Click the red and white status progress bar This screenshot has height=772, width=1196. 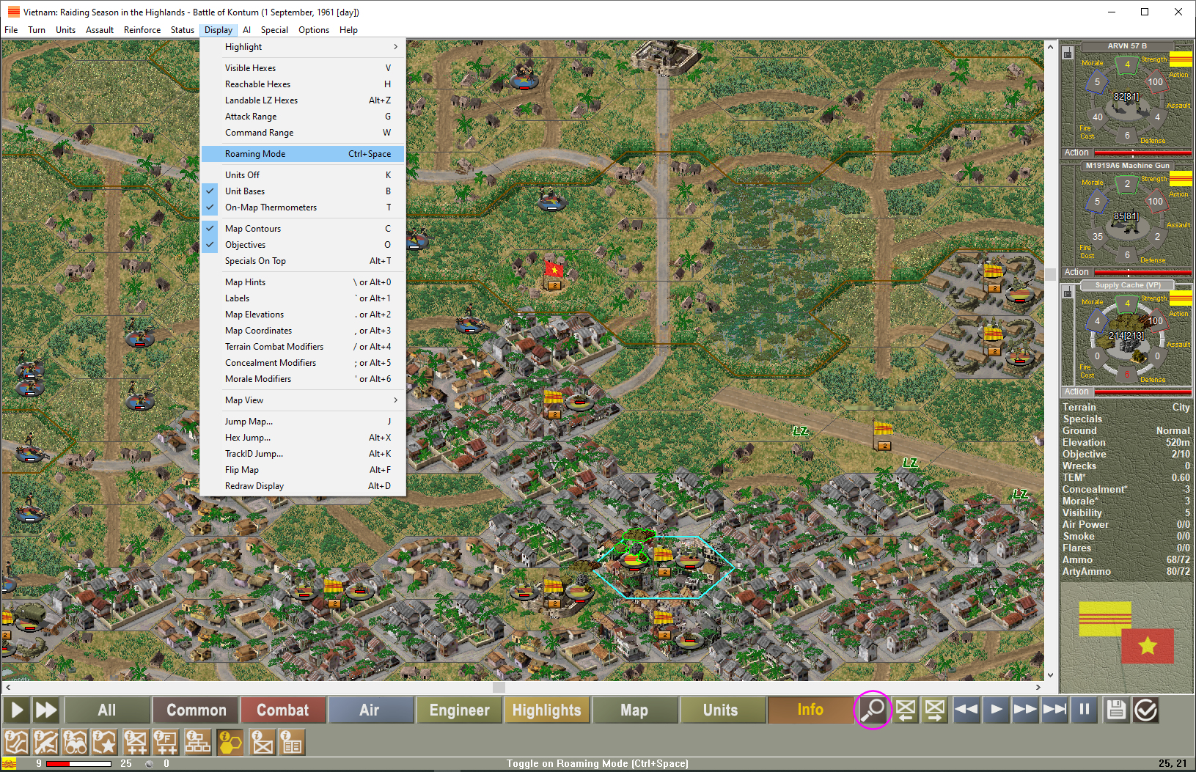pos(78,764)
